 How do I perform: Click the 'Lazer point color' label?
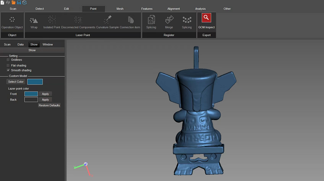18,89
